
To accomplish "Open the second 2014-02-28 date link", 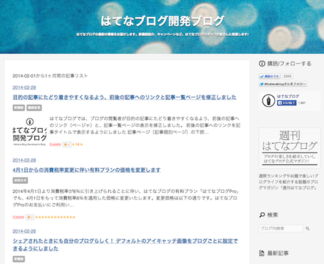I will [x=24, y=160].
